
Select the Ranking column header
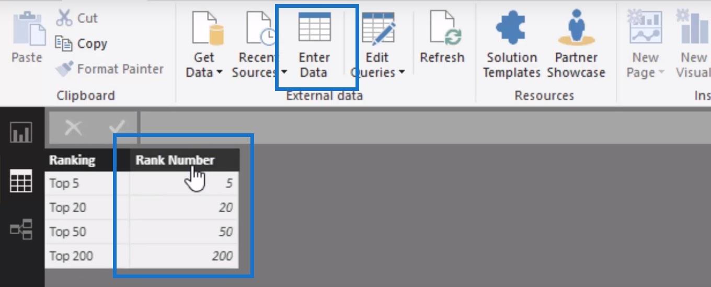tap(87, 160)
